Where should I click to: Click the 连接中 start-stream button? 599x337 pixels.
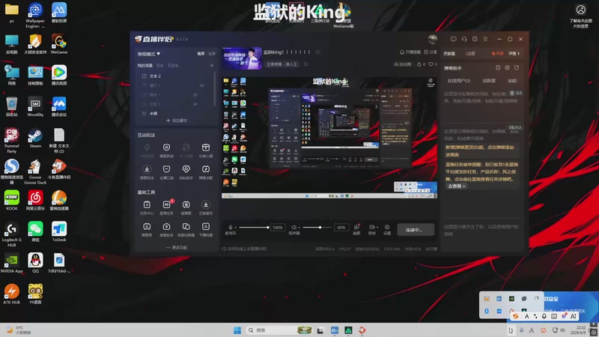(x=416, y=230)
